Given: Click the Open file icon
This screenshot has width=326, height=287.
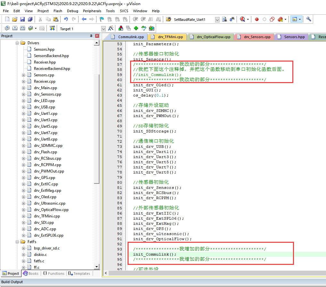Looking at the screenshot, I should click(x=14, y=19).
